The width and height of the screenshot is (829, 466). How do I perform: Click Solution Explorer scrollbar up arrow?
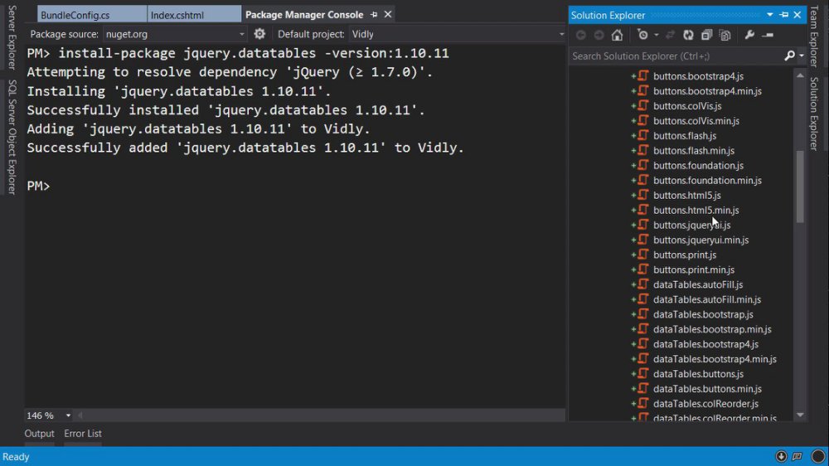[800, 75]
